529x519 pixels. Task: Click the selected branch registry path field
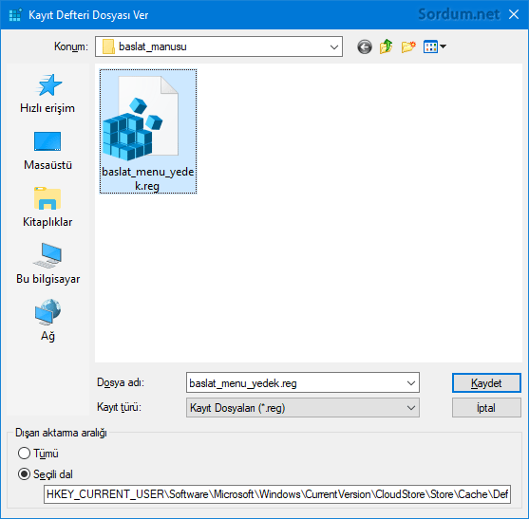coord(277,494)
